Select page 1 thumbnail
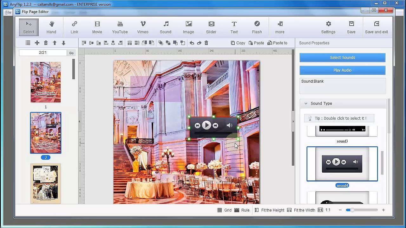The width and height of the screenshot is (406, 228). 46,82
